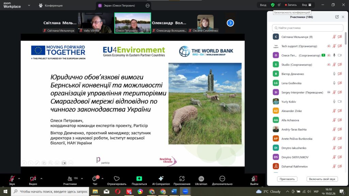Expand video options arrow next to Видео
This screenshot has width=349, height=196.
point(41,178)
